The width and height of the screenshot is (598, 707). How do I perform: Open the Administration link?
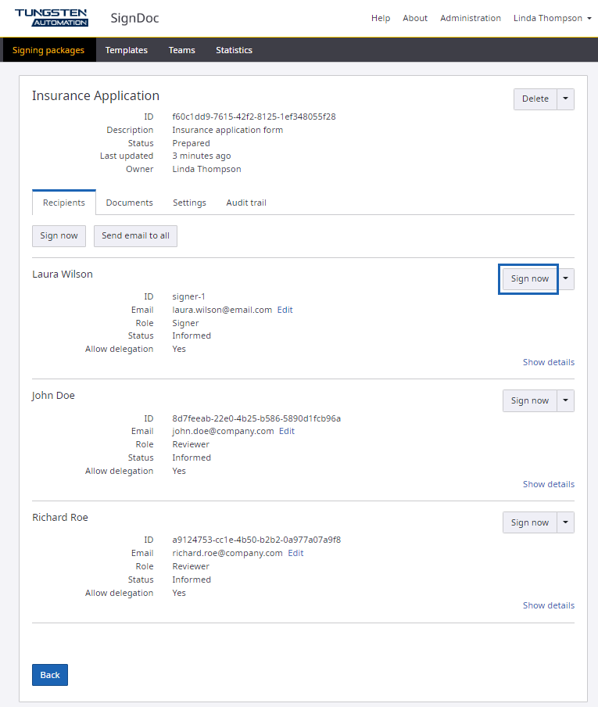470,18
